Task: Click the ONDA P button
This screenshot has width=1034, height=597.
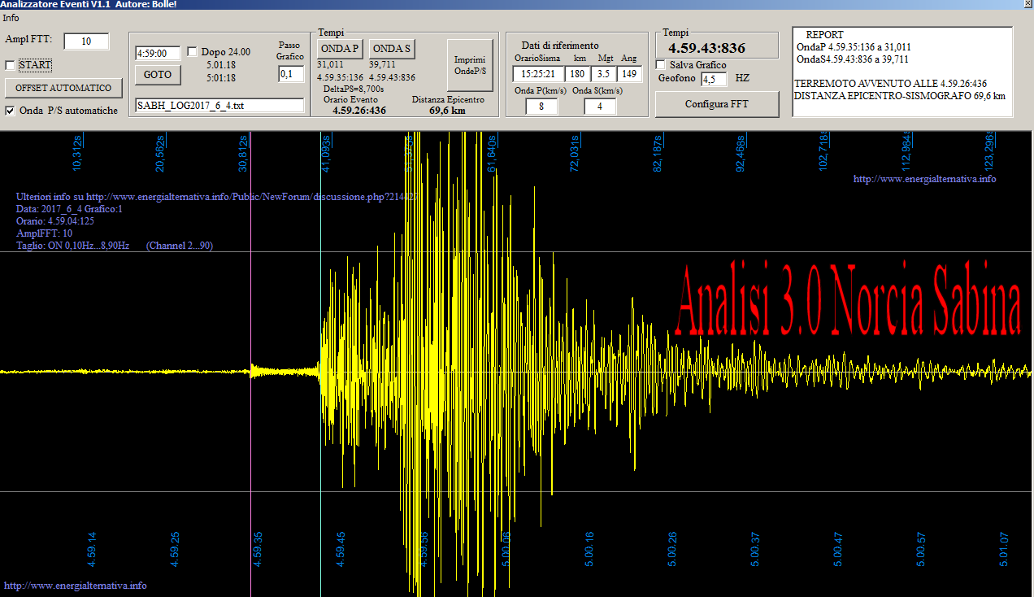Action: tap(340, 49)
